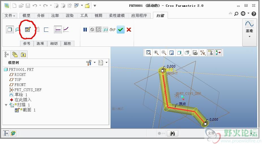The height and width of the screenshot is (146, 264).
Task: Accept the sweep with green checkmark
Action: (120, 30)
